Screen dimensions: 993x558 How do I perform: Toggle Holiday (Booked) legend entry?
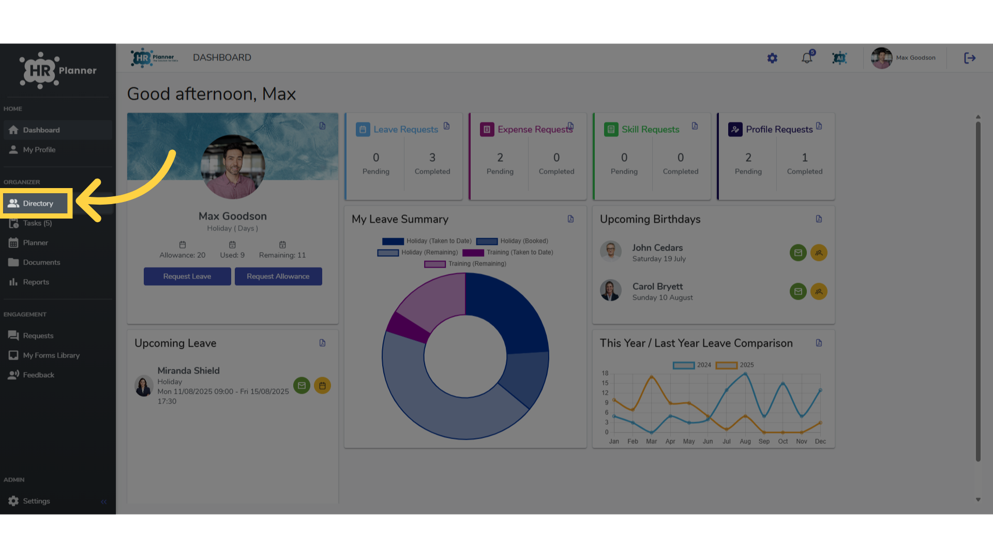512,241
